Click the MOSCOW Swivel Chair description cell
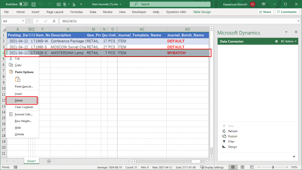 (x=68, y=47)
